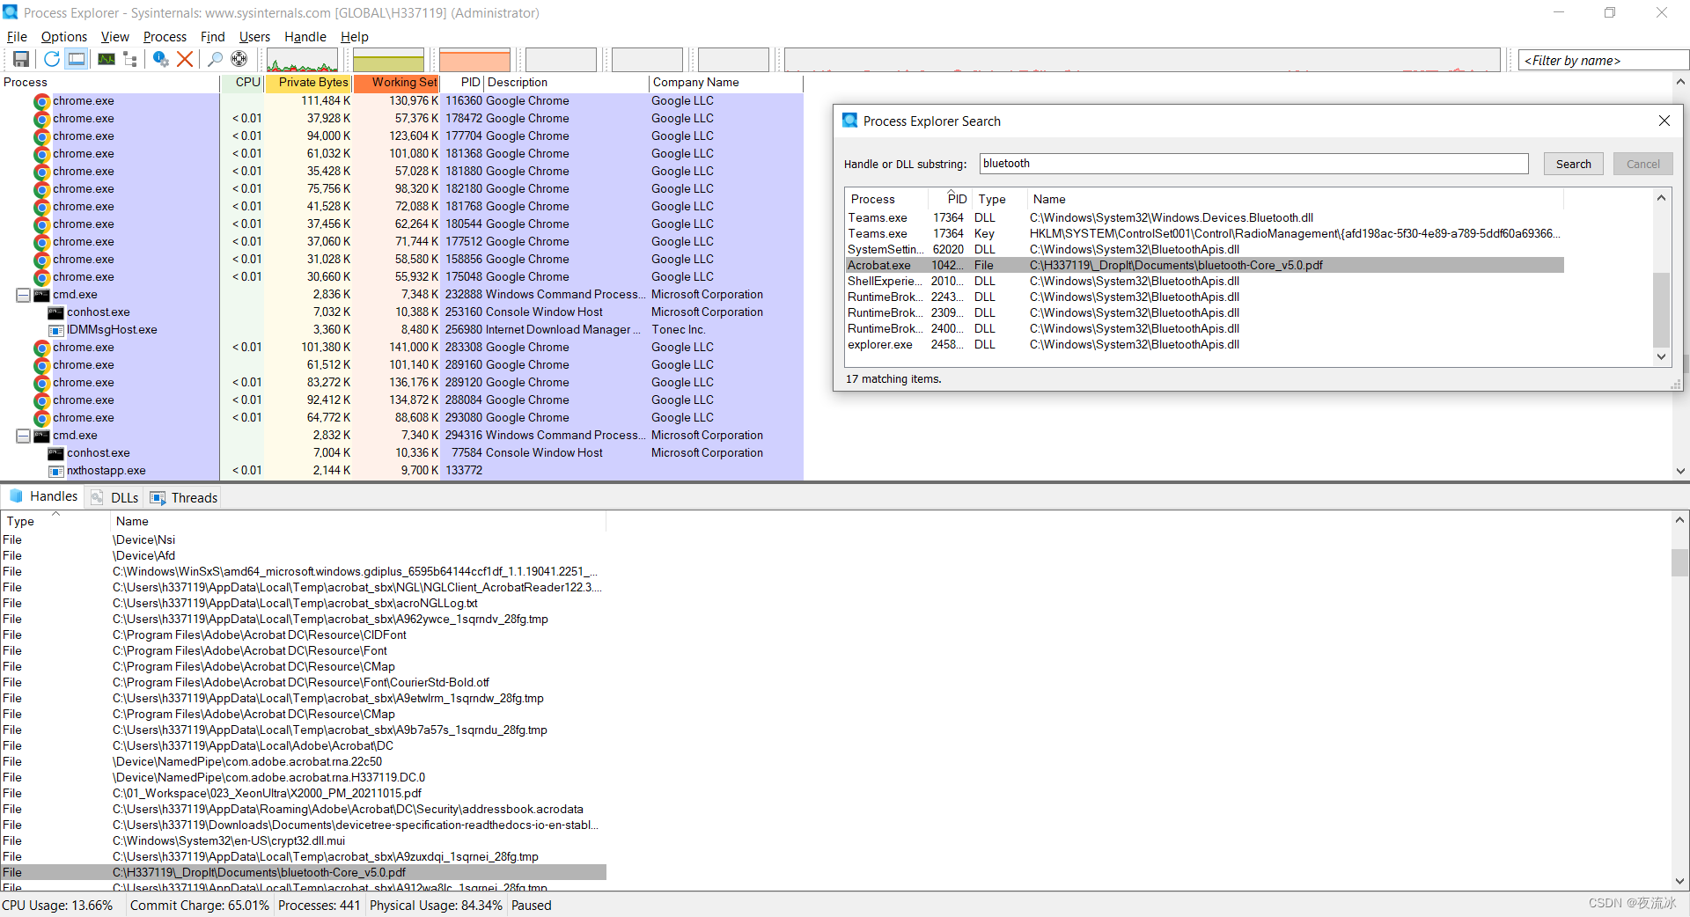This screenshot has height=917, width=1690.
Task: Click the chrome icon for PID 116360
Action: pos(41,101)
